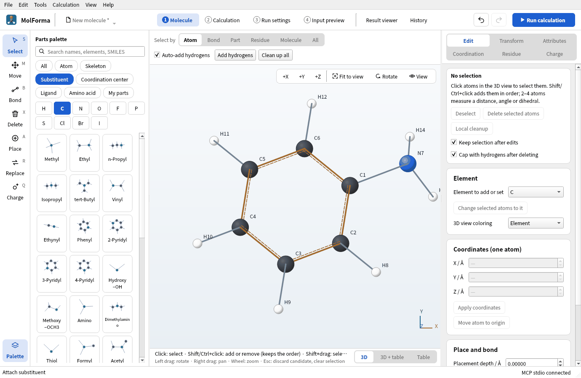Select the N element toggle

[81, 108]
